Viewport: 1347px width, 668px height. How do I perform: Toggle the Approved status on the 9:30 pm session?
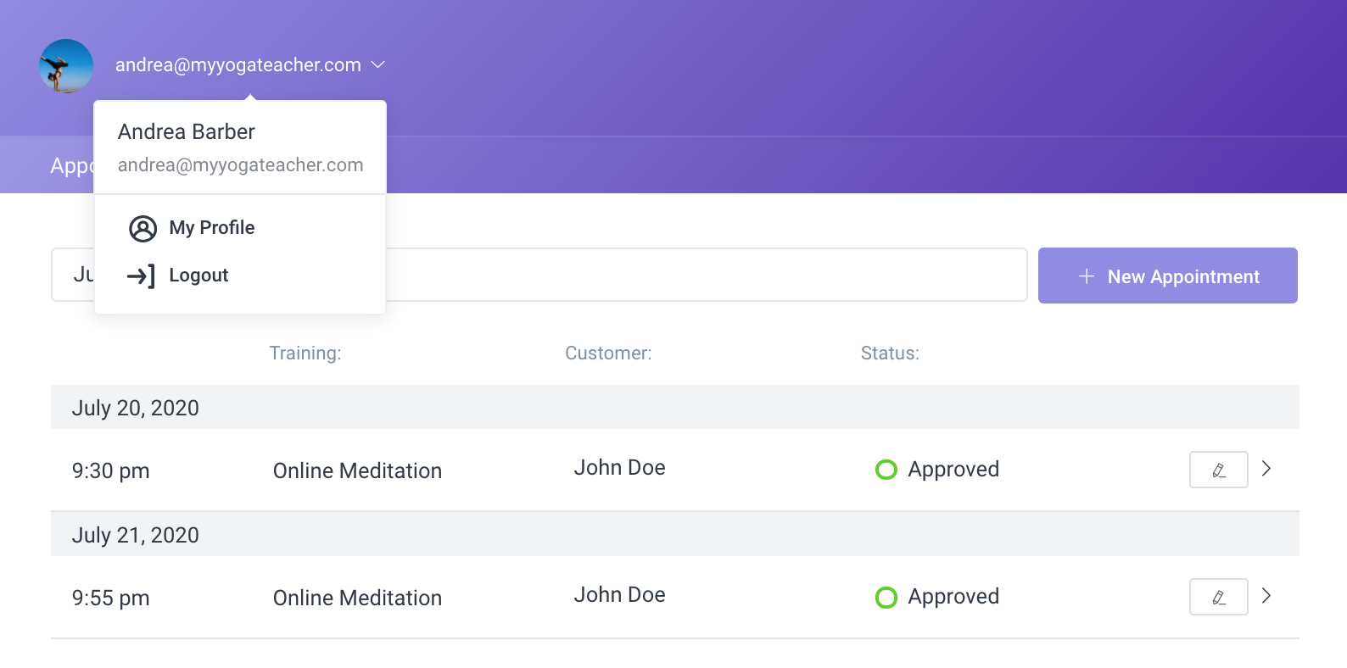(x=953, y=469)
